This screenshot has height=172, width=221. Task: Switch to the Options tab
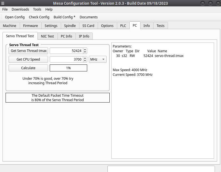(x=107, y=26)
